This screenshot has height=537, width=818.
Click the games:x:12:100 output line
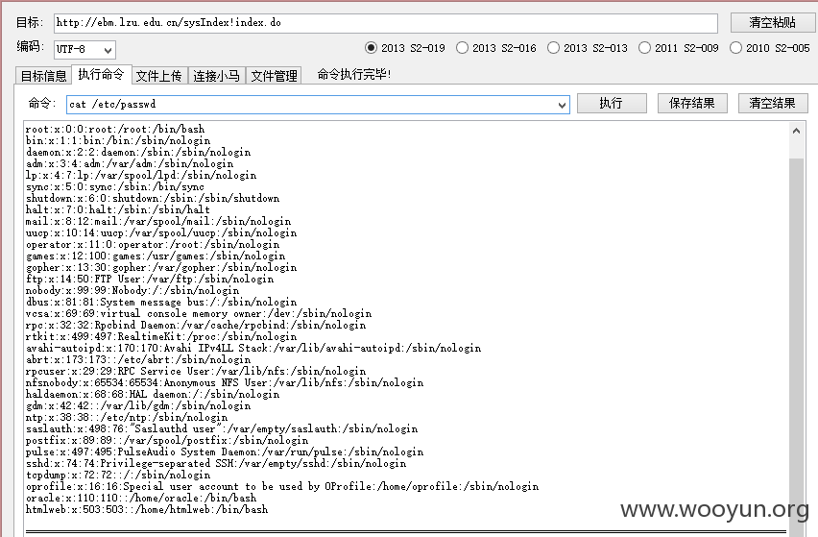[x=156, y=256]
